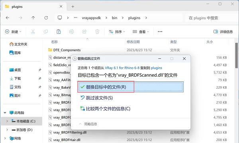
Task: Open the VRay 6.1 for Rhino 6-8 link
Action: coord(122,68)
